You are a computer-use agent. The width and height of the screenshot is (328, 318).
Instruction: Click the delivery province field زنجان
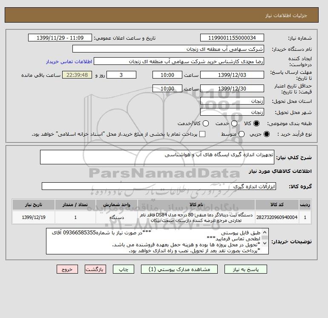click(232, 101)
